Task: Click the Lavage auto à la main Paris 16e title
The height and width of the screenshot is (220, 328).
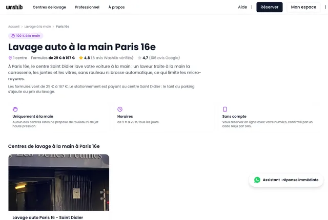Action: 82,47
